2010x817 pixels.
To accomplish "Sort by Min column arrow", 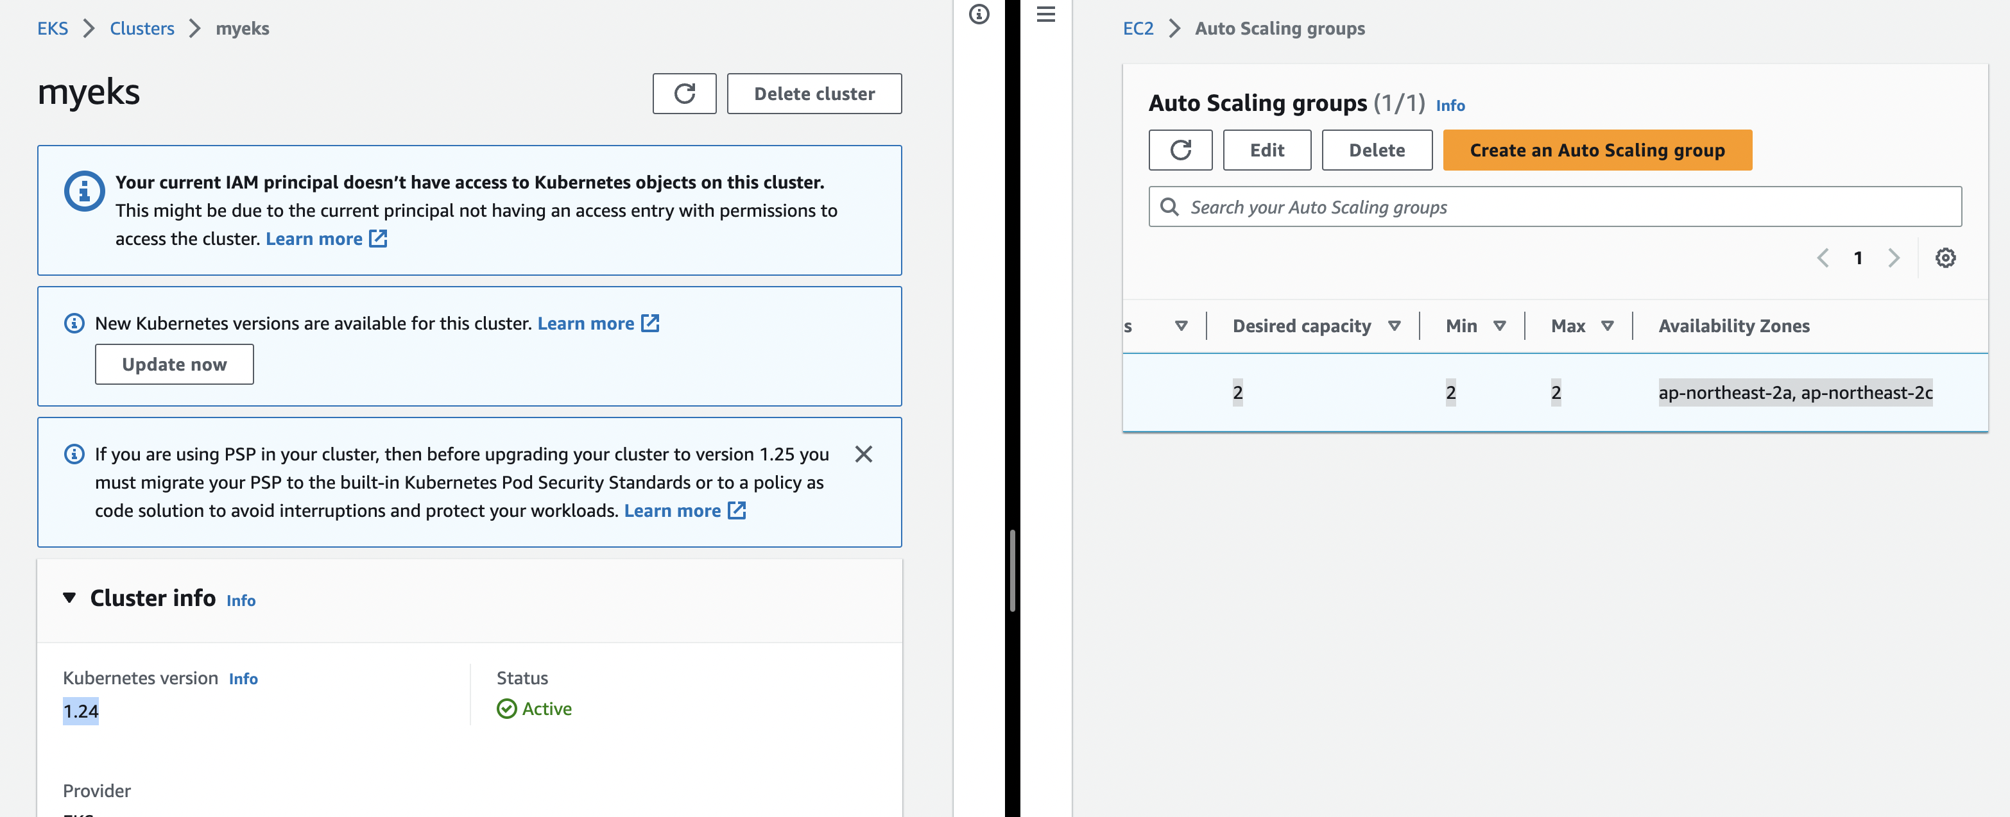I will coord(1500,326).
